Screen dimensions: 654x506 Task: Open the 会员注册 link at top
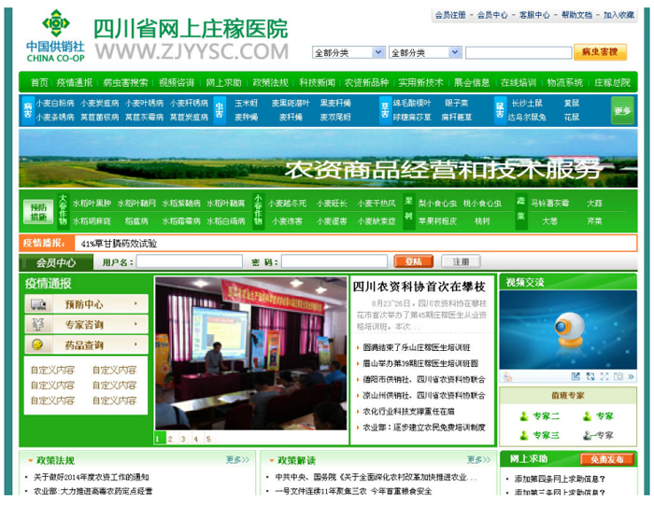point(450,15)
